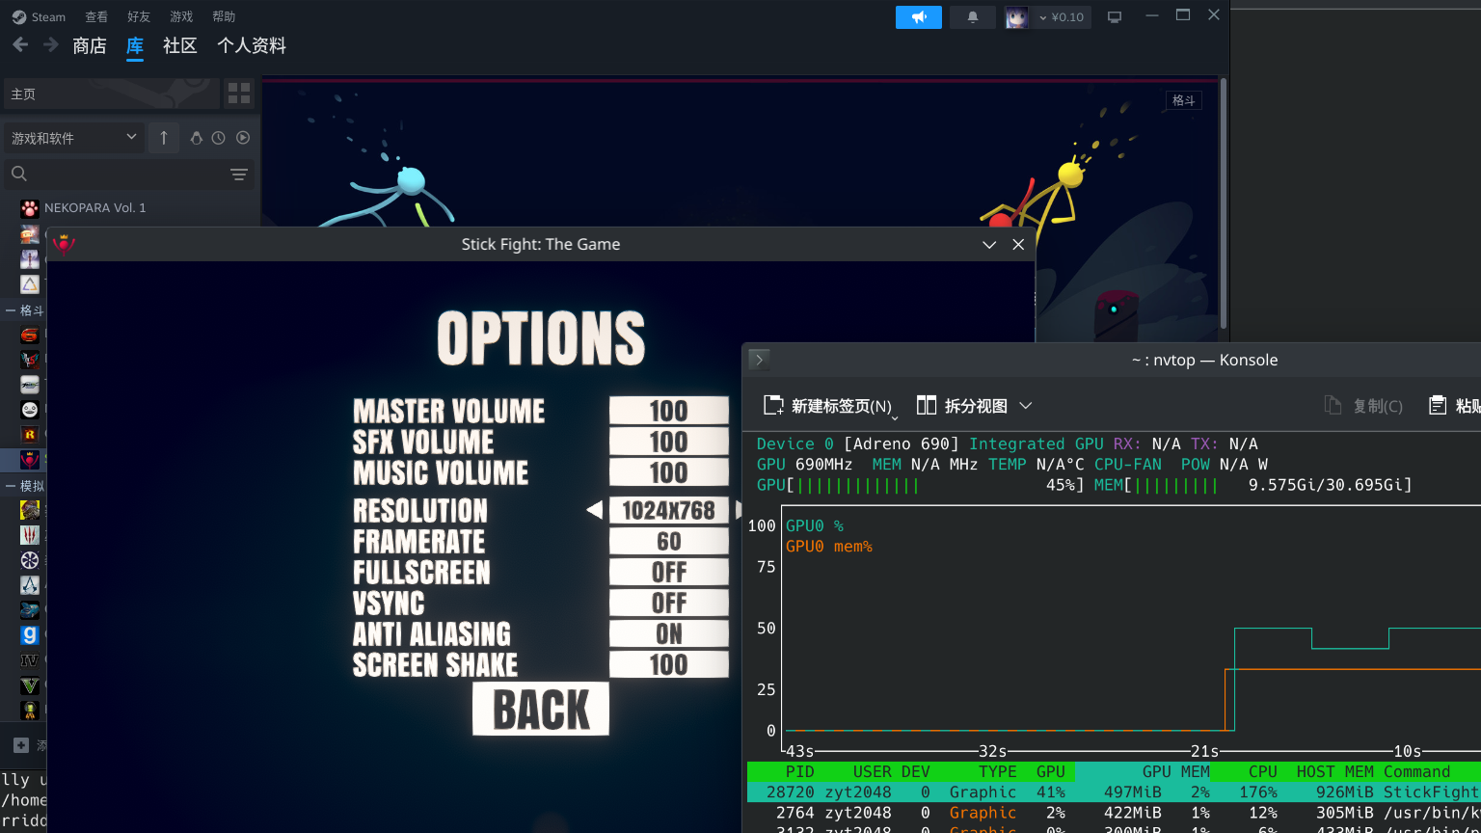The width and height of the screenshot is (1481, 833).
Task: Open the 好友 menu
Action: click(139, 16)
